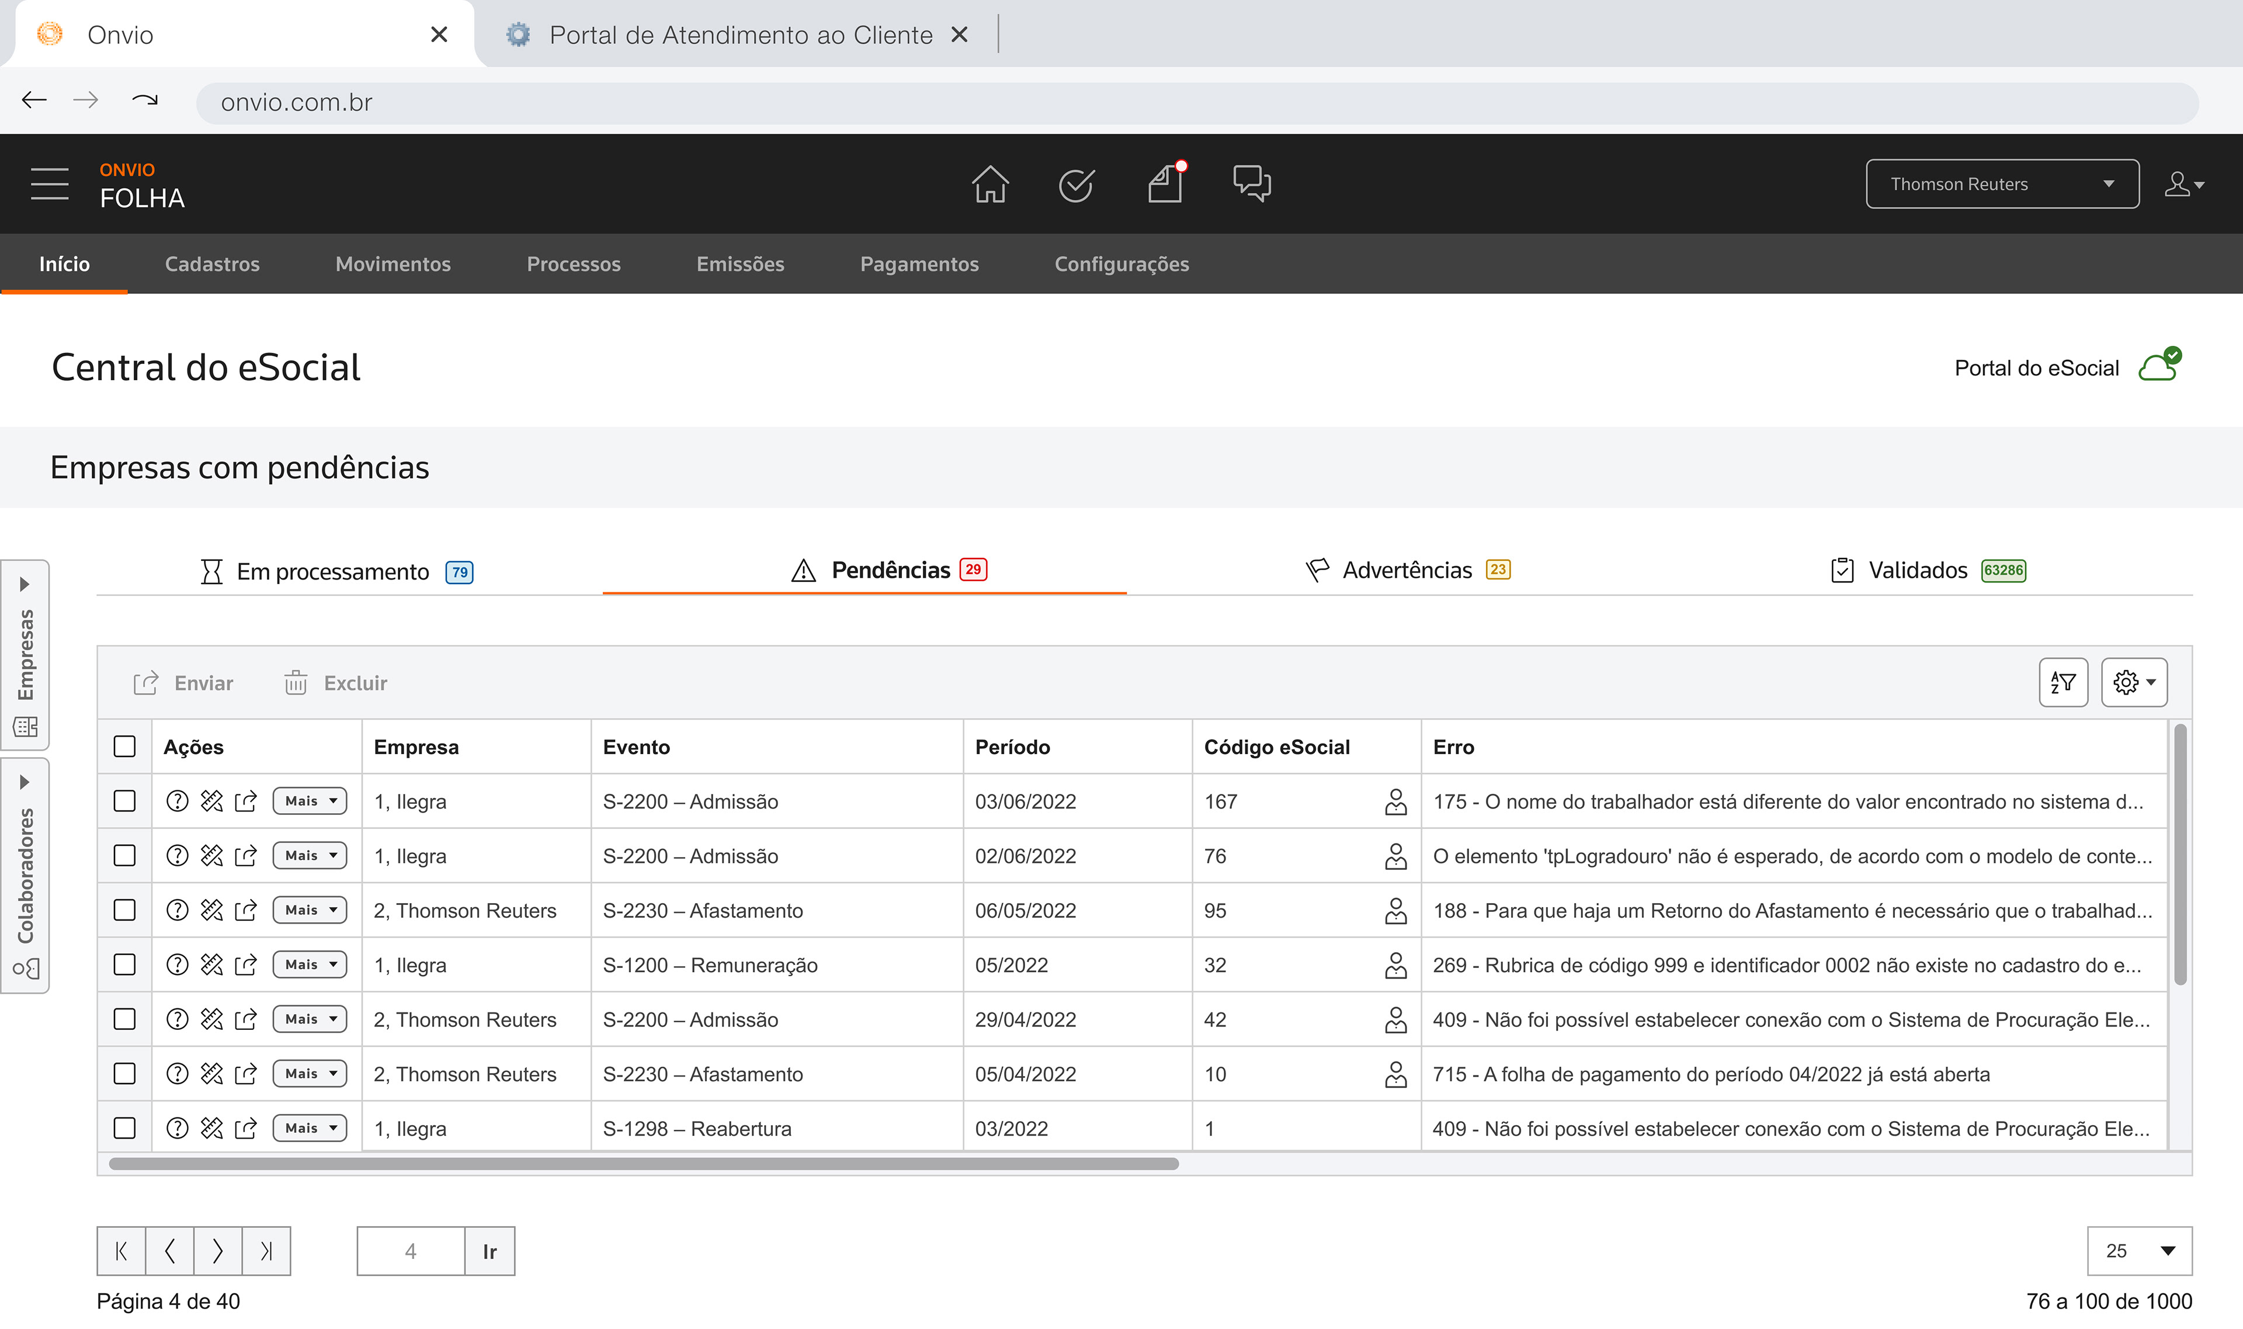Open Mais dropdown in row code 95
Viewport: 2243px width, 1329px height.
tap(310, 910)
